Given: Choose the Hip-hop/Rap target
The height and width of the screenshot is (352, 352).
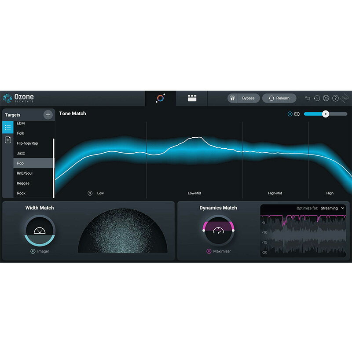Looking at the screenshot, I should pyautogui.click(x=33, y=143).
